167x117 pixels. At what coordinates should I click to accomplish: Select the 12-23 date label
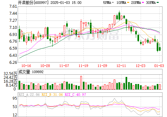pos(141,66)
